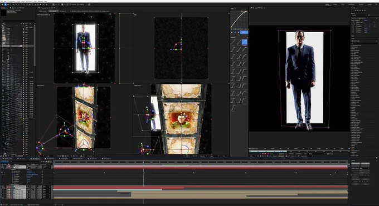Click the timeline layer search field
379x206 pixels.
click(x=26, y=162)
